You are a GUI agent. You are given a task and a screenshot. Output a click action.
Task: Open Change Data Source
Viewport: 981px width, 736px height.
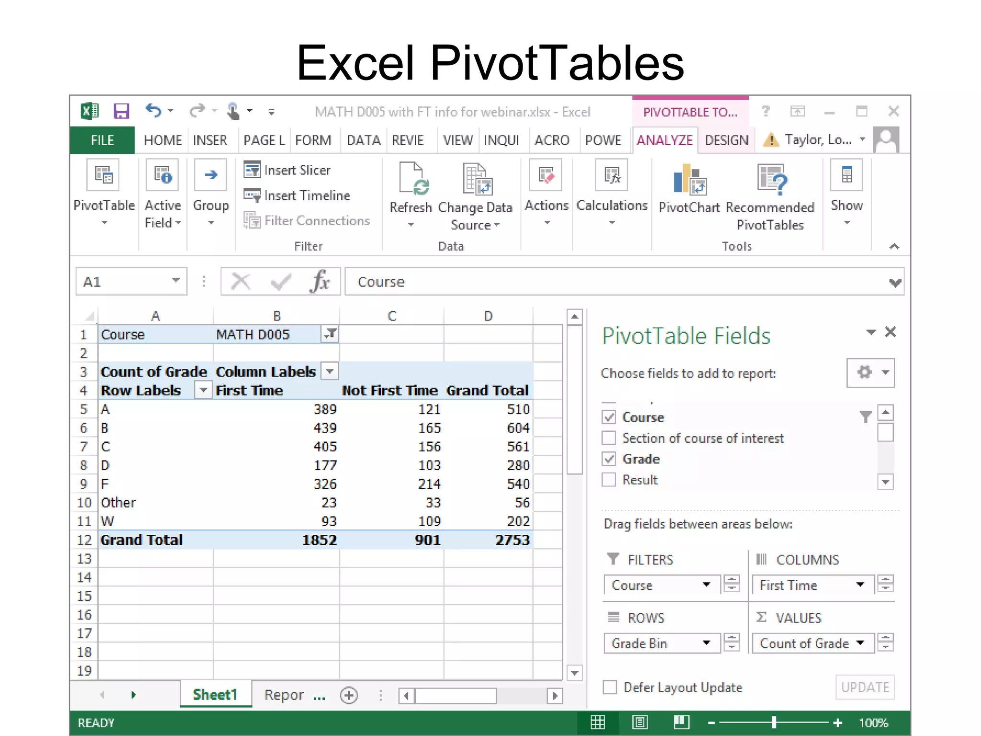[x=475, y=196]
